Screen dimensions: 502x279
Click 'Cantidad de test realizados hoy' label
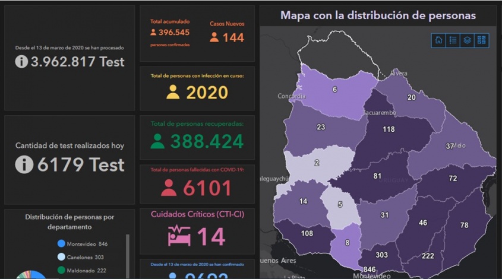(70, 145)
